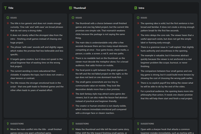Click green badge 1 in Thumbnail suggestions
Viewport: 201px width, 134px height.
(73, 129)
